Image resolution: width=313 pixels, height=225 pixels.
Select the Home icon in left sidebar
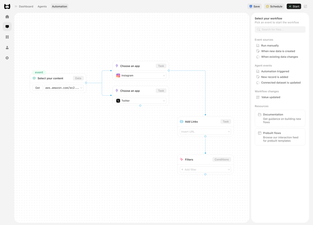[x=7, y=16]
